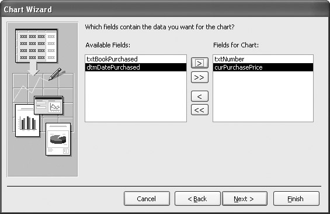Image resolution: width=330 pixels, height=214 pixels.
Task: Click empty area of Available Fields list
Action: [136, 96]
